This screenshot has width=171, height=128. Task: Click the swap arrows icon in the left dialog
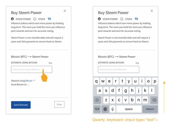50,63
